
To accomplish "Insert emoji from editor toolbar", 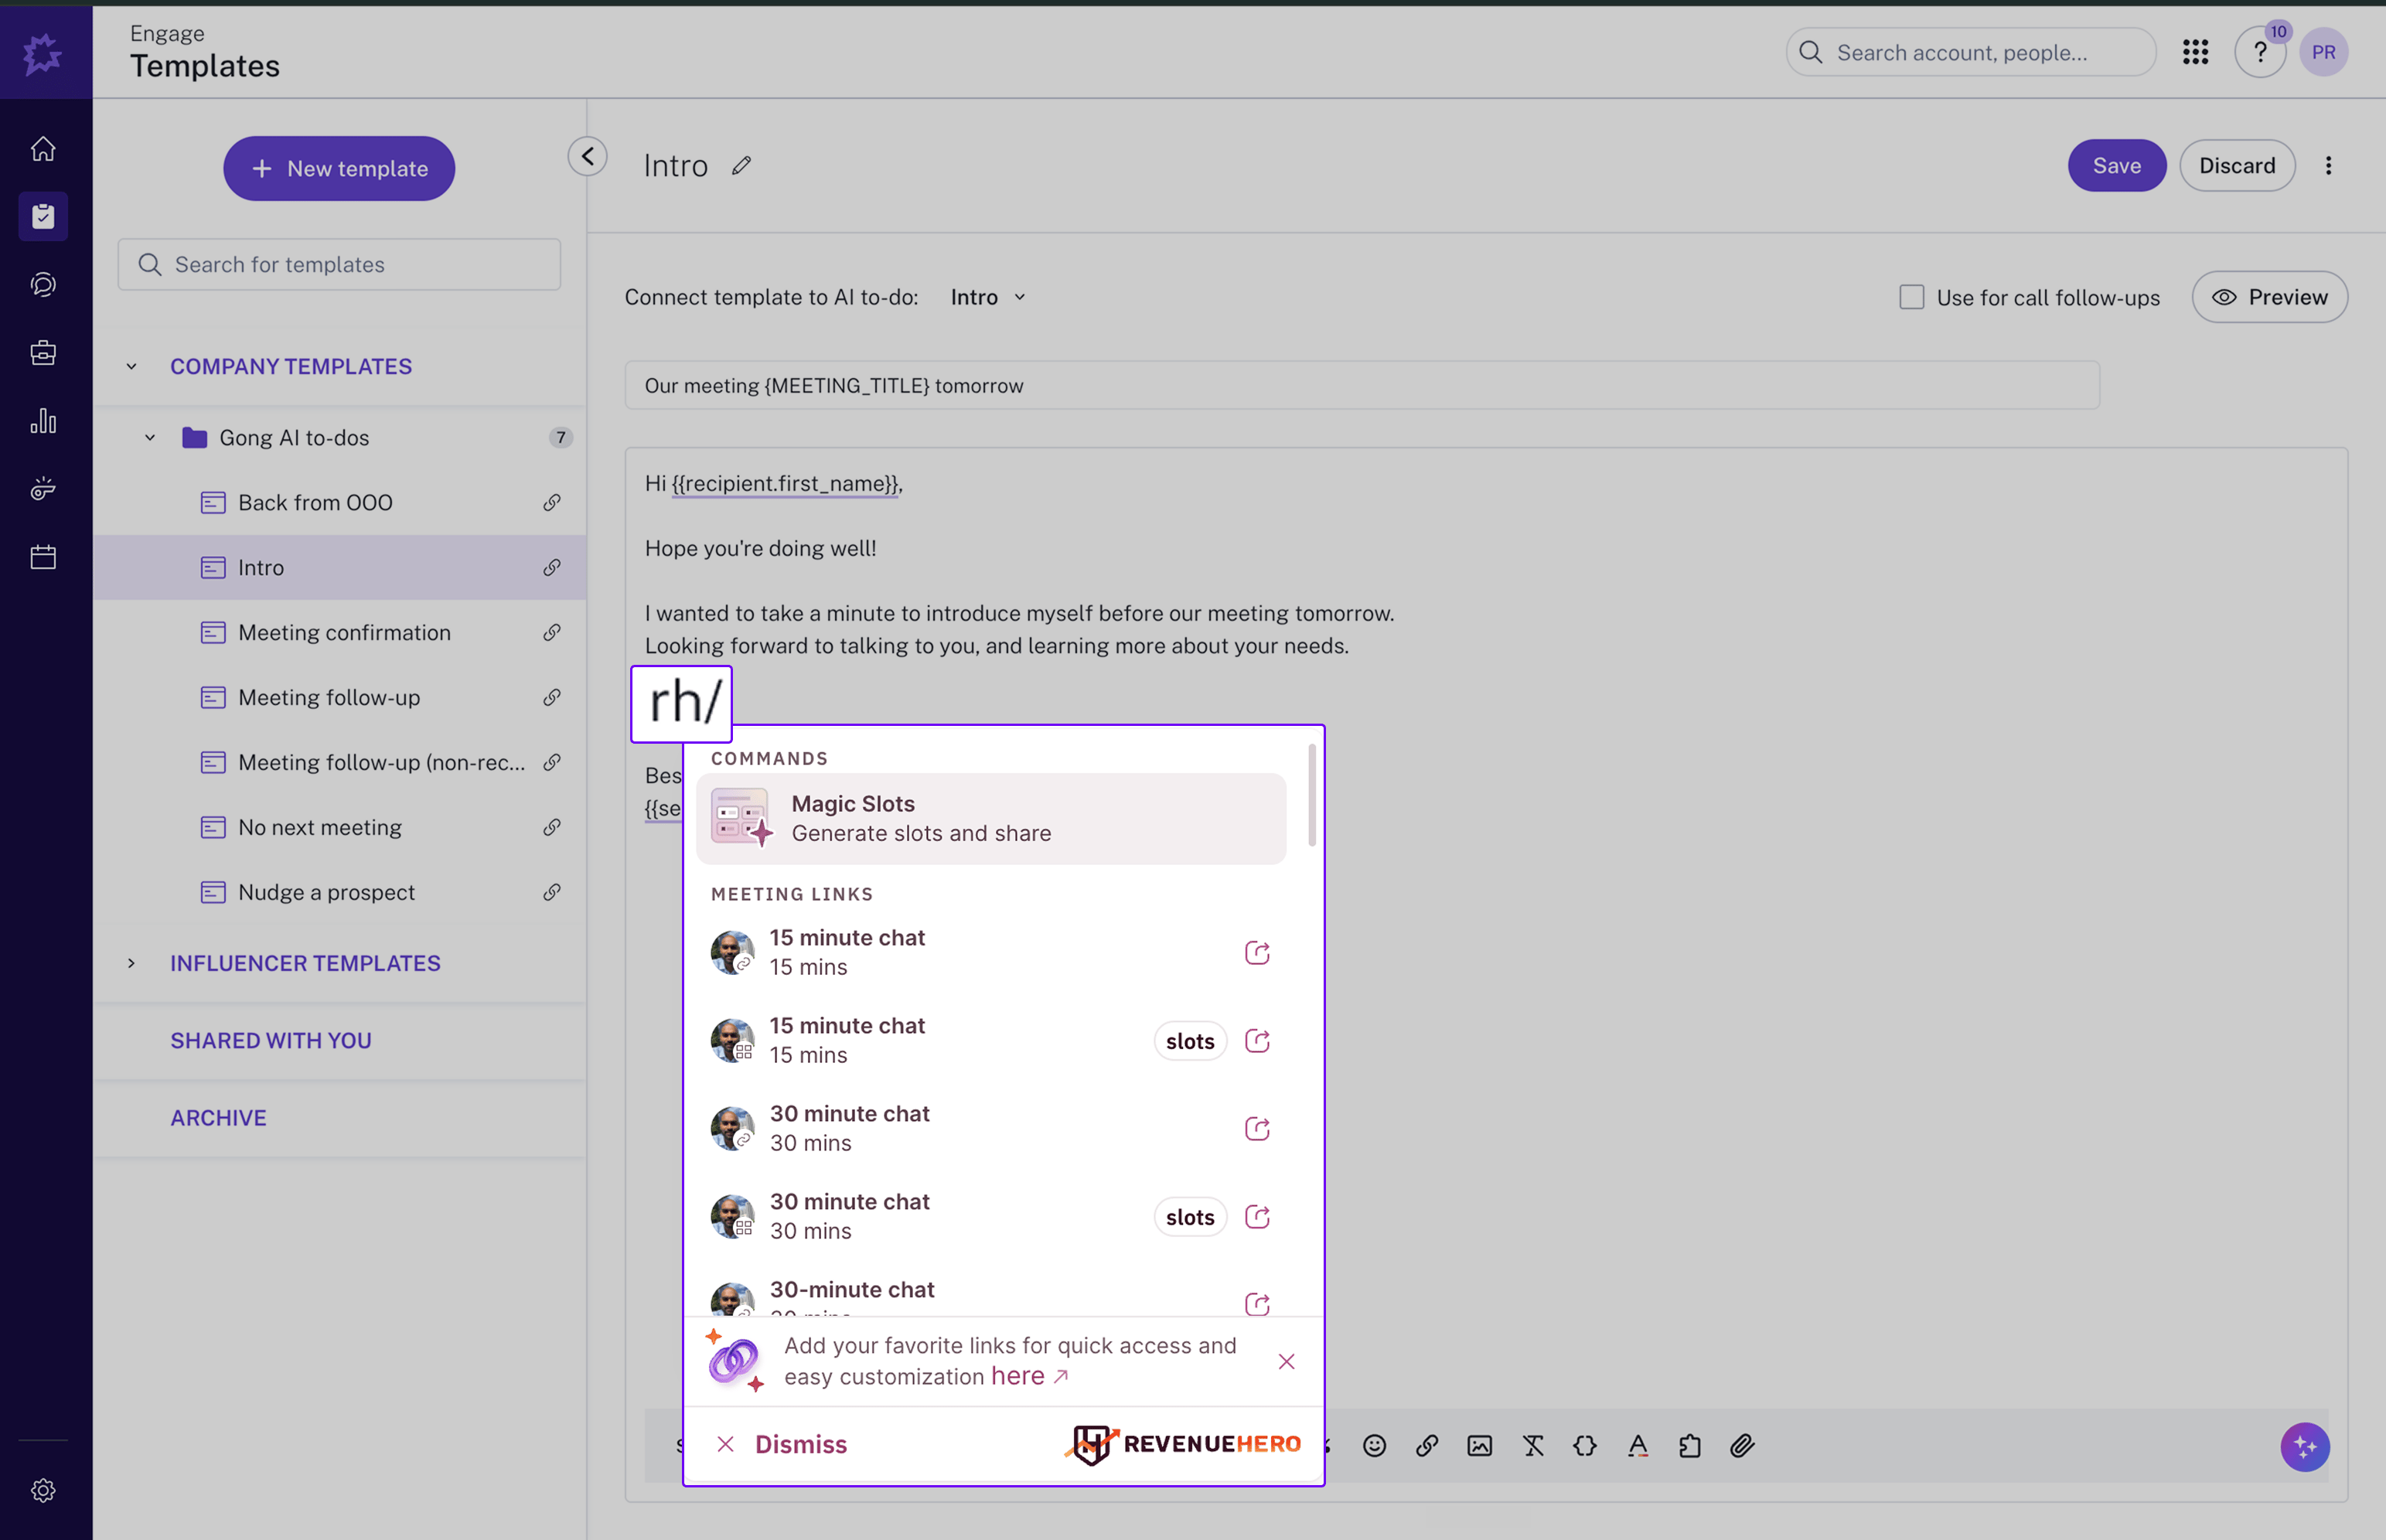I will [1374, 1445].
